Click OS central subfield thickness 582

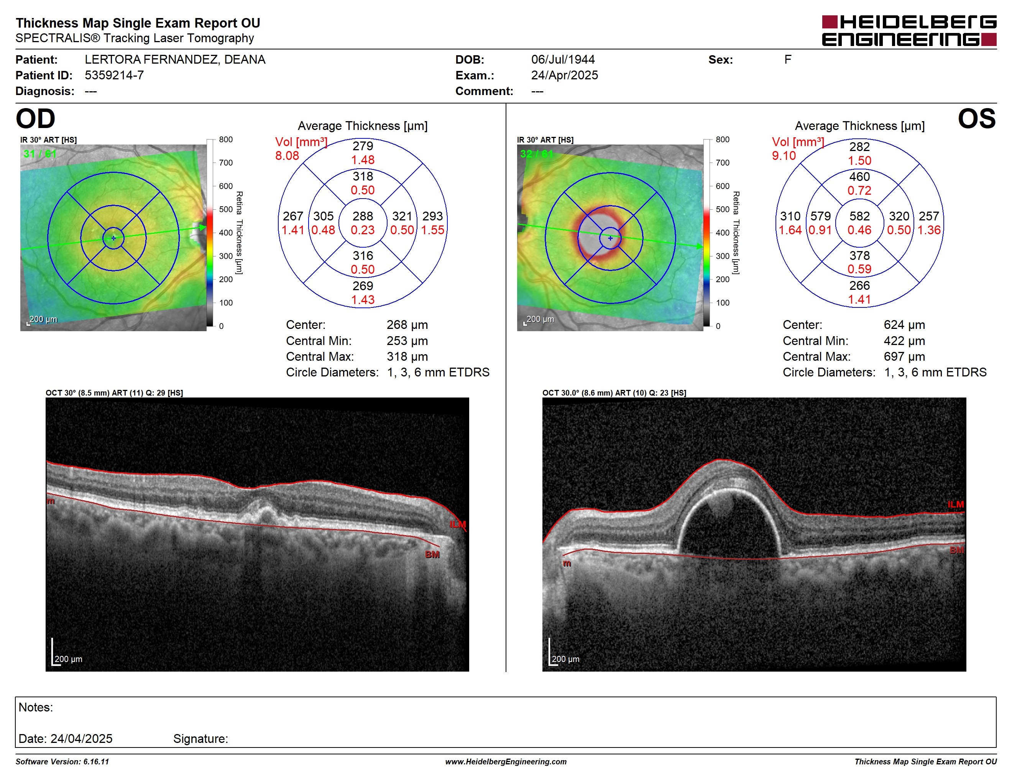(x=859, y=216)
